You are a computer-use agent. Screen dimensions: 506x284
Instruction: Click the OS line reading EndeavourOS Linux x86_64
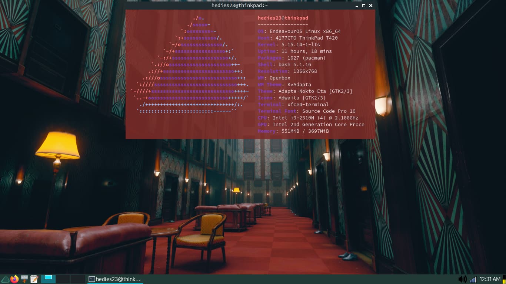299,31
